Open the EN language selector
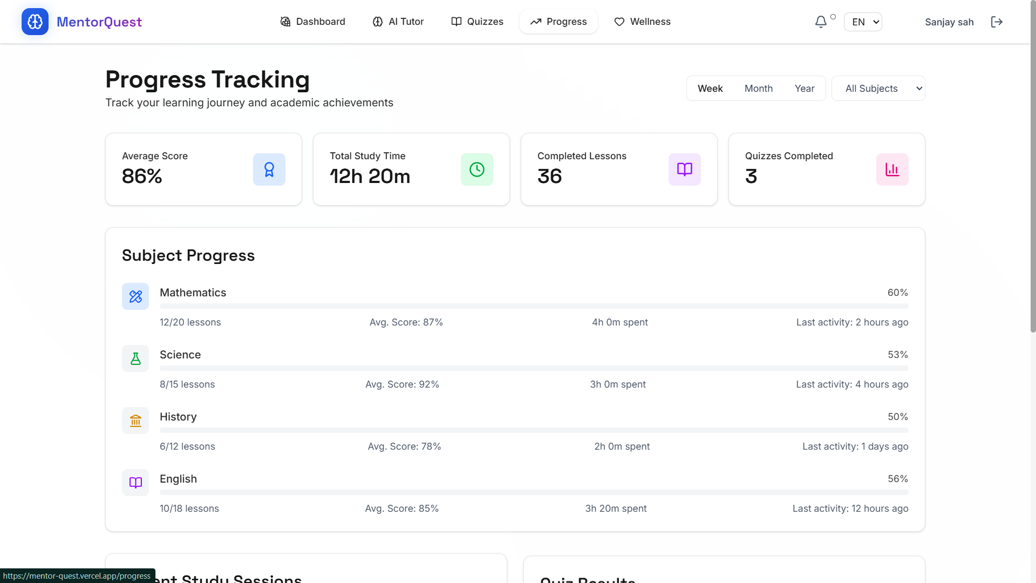 click(863, 22)
